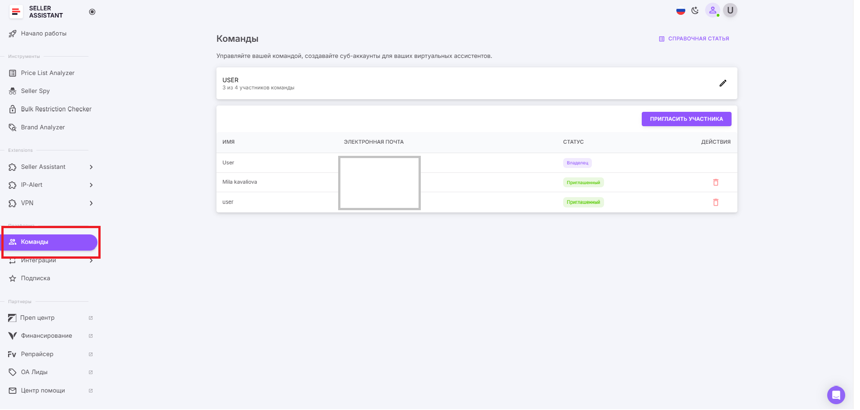860x410 pixels.
Task: Click the Приглашенный status badge for Mila
Action: coord(583,182)
